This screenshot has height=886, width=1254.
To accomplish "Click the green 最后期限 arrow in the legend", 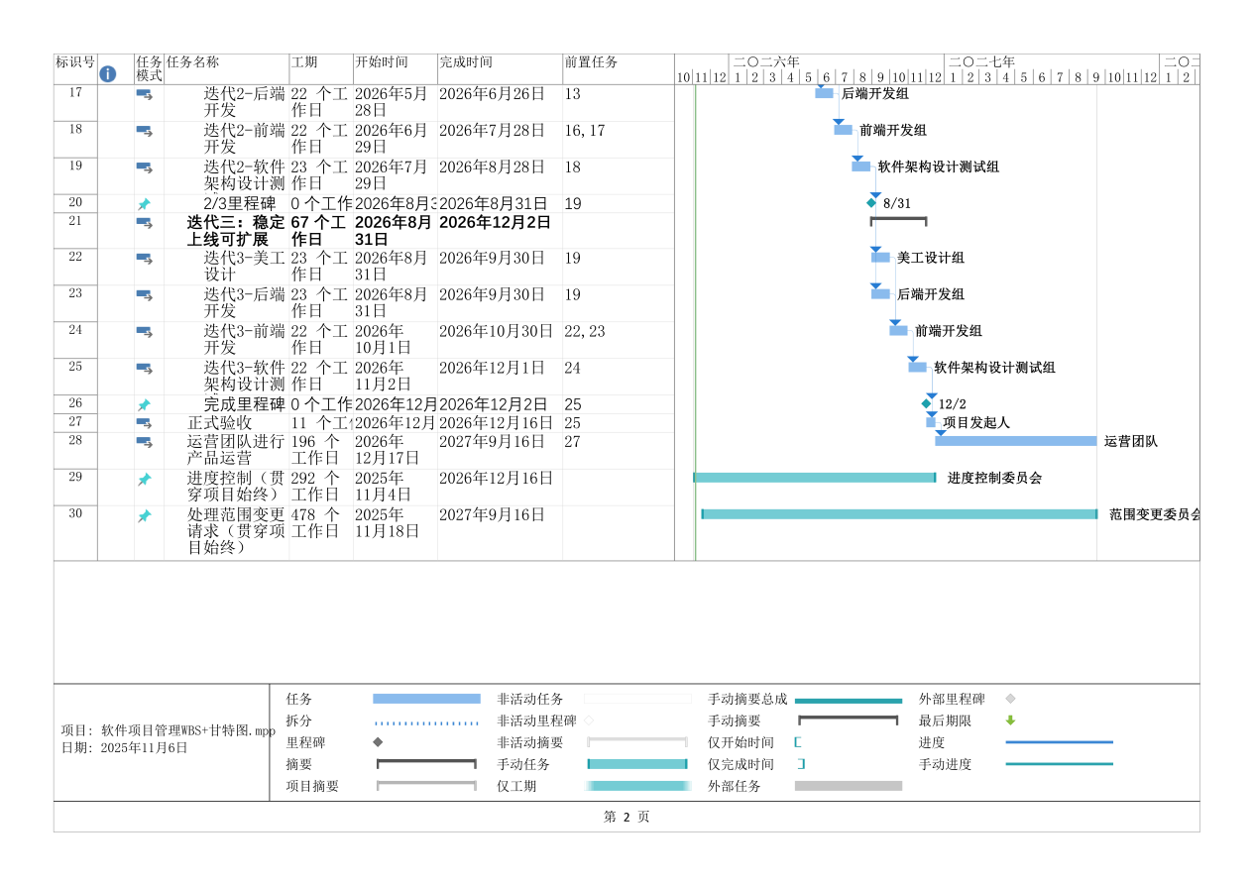I will [1010, 720].
